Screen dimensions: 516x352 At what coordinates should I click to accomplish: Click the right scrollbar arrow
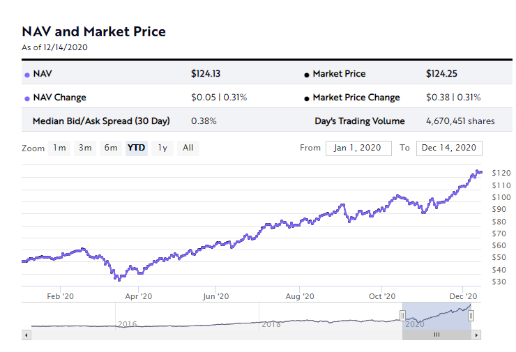pyautogui.click(x=476, y=335)
